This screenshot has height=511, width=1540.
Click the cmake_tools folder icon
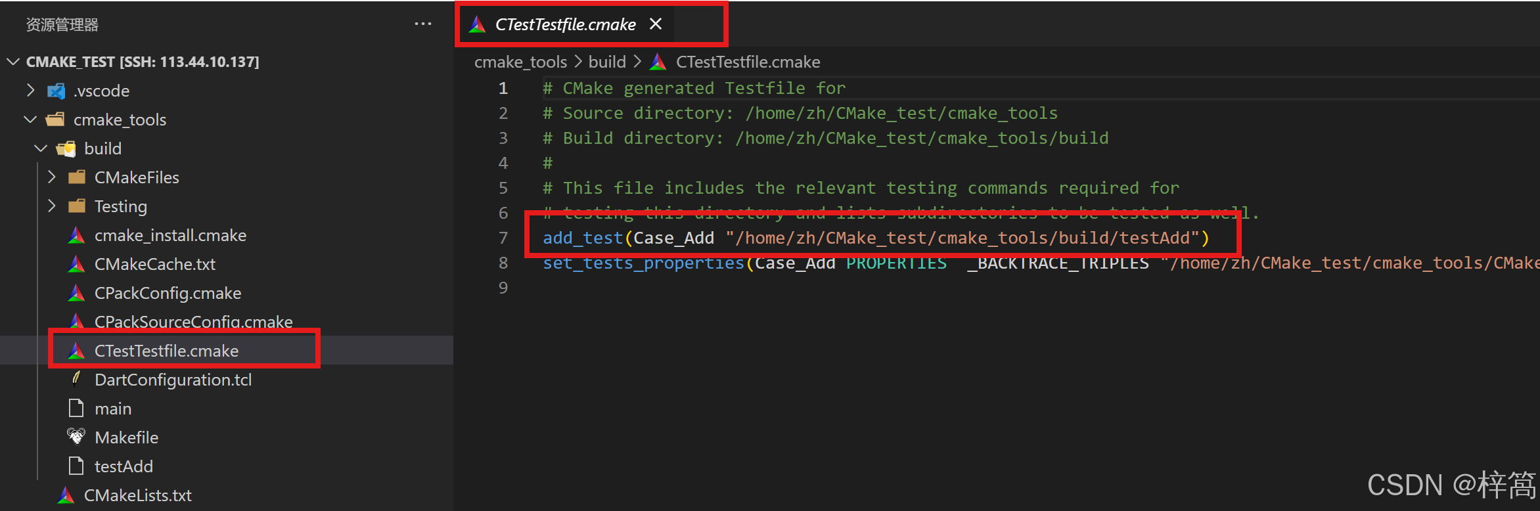(55, 120)
